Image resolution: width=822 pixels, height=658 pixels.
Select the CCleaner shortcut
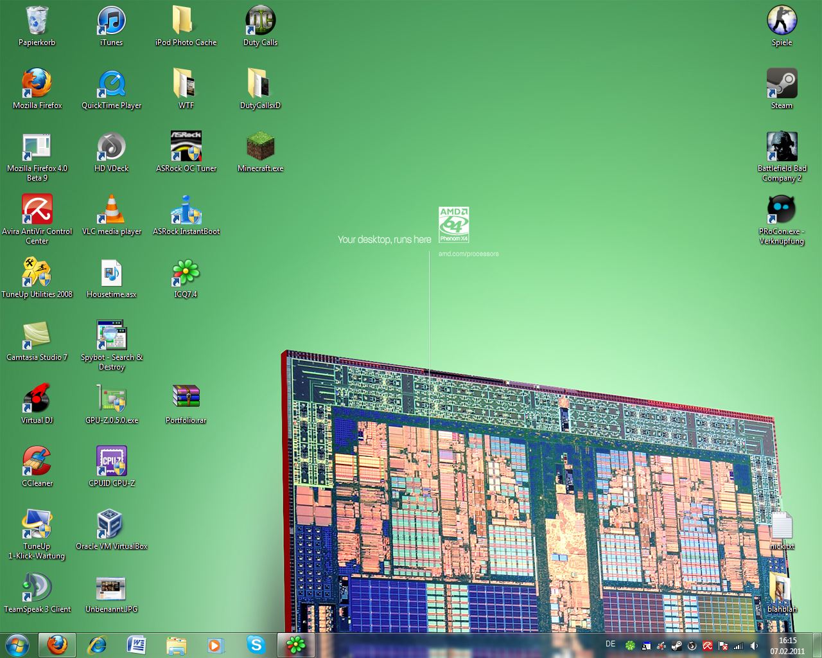[37, 468]
